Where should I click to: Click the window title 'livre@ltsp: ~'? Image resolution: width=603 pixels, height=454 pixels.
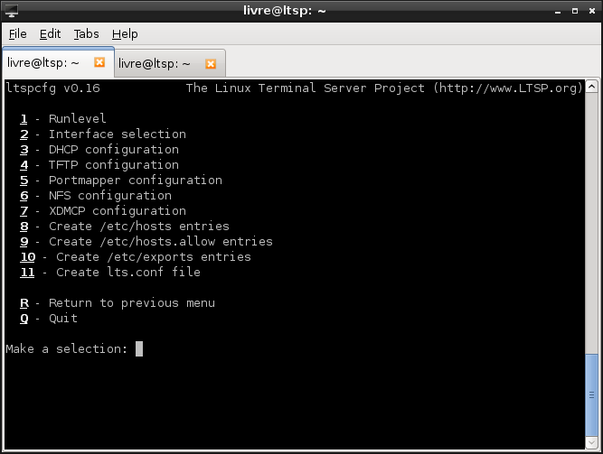[x=285, y=10]
